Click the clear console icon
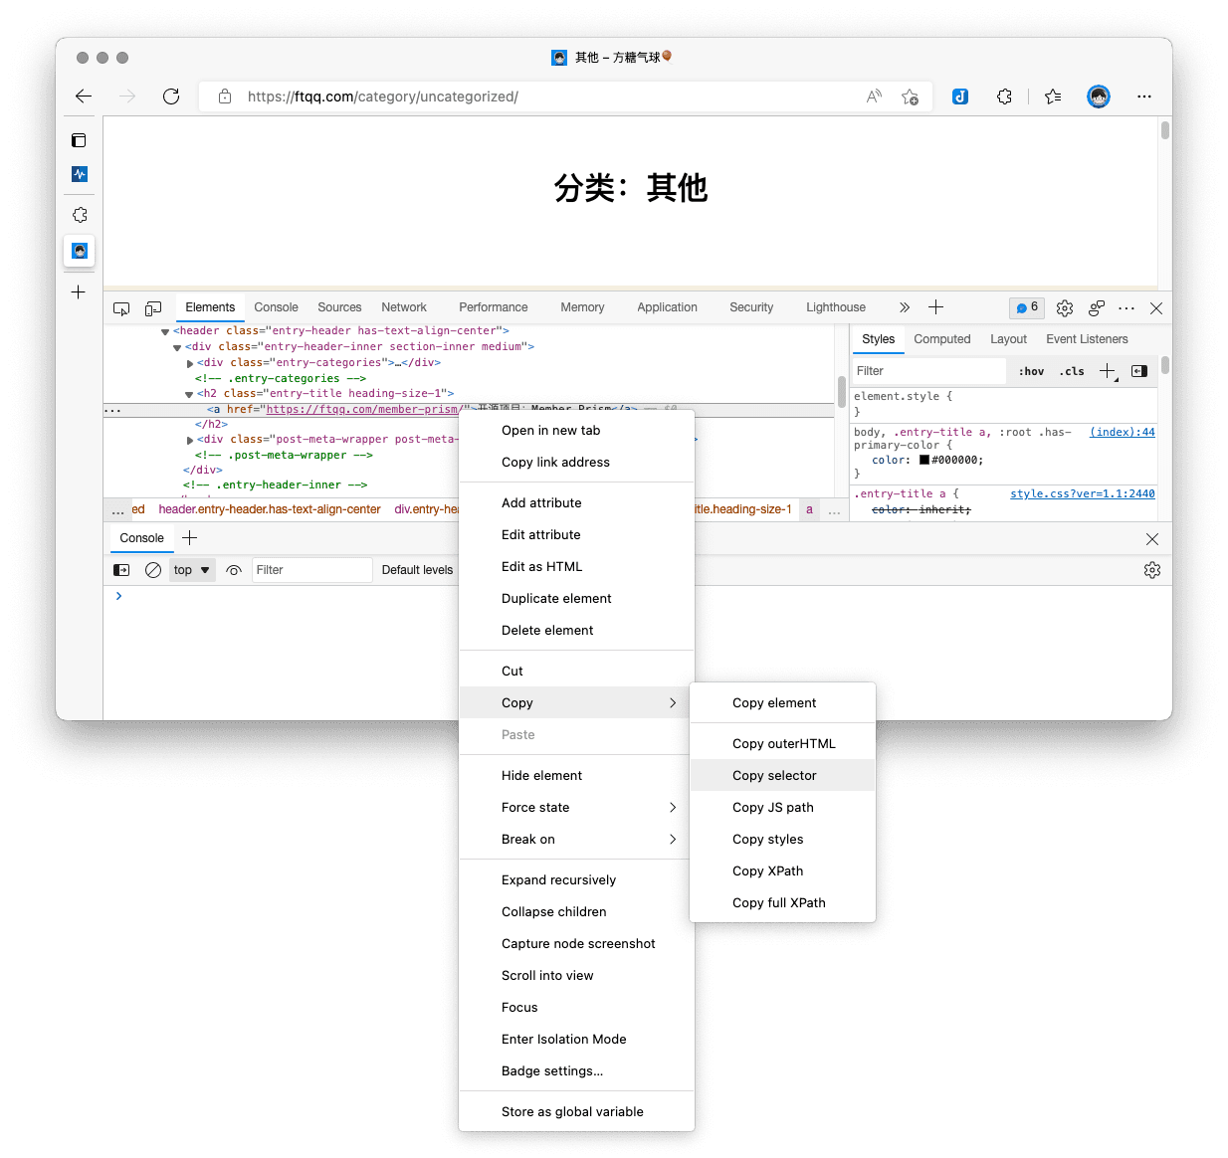1228x1158 pixels. point(153,570)
